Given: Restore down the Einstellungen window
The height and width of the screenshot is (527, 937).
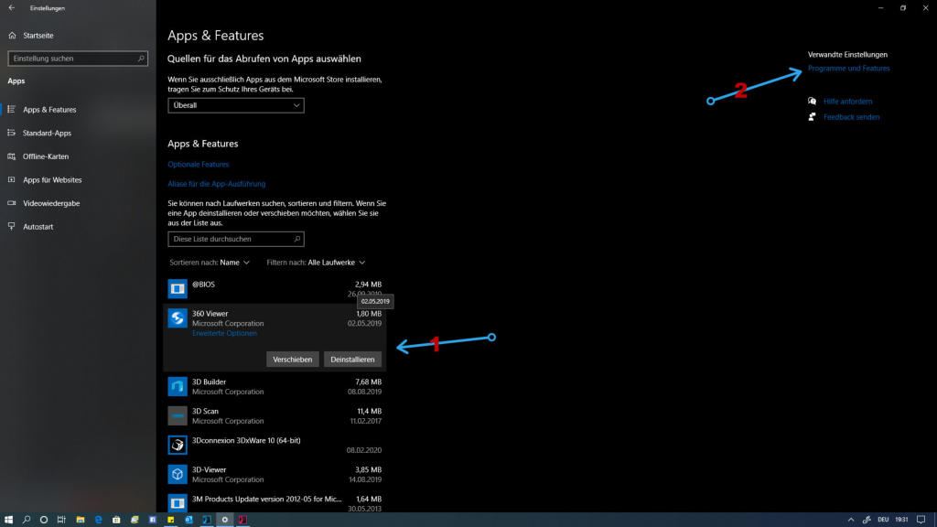Looking at the screenshot, I should point(903,7).
